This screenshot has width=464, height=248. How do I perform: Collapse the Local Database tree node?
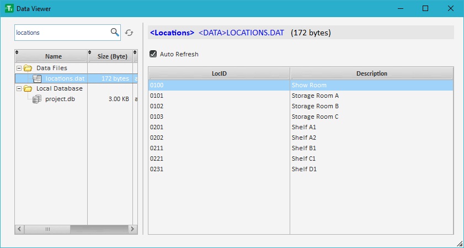coord(19,88)
